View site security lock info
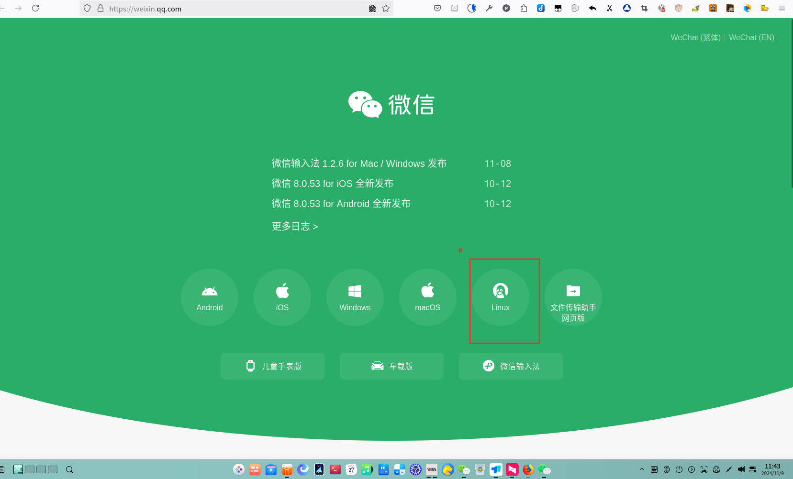The image size is (793, 479). tap(101, 8)
